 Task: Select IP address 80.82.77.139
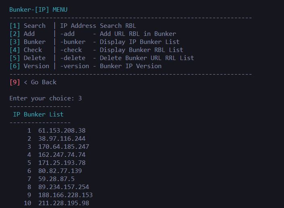pos(60,171)
